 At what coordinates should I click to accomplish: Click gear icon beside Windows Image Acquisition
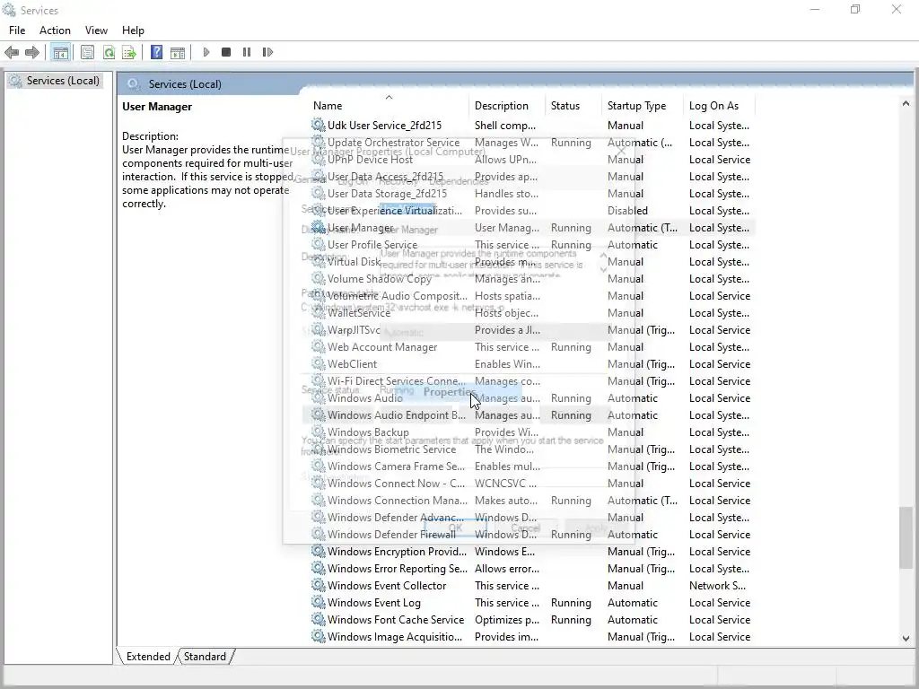[x=319, y=636]
